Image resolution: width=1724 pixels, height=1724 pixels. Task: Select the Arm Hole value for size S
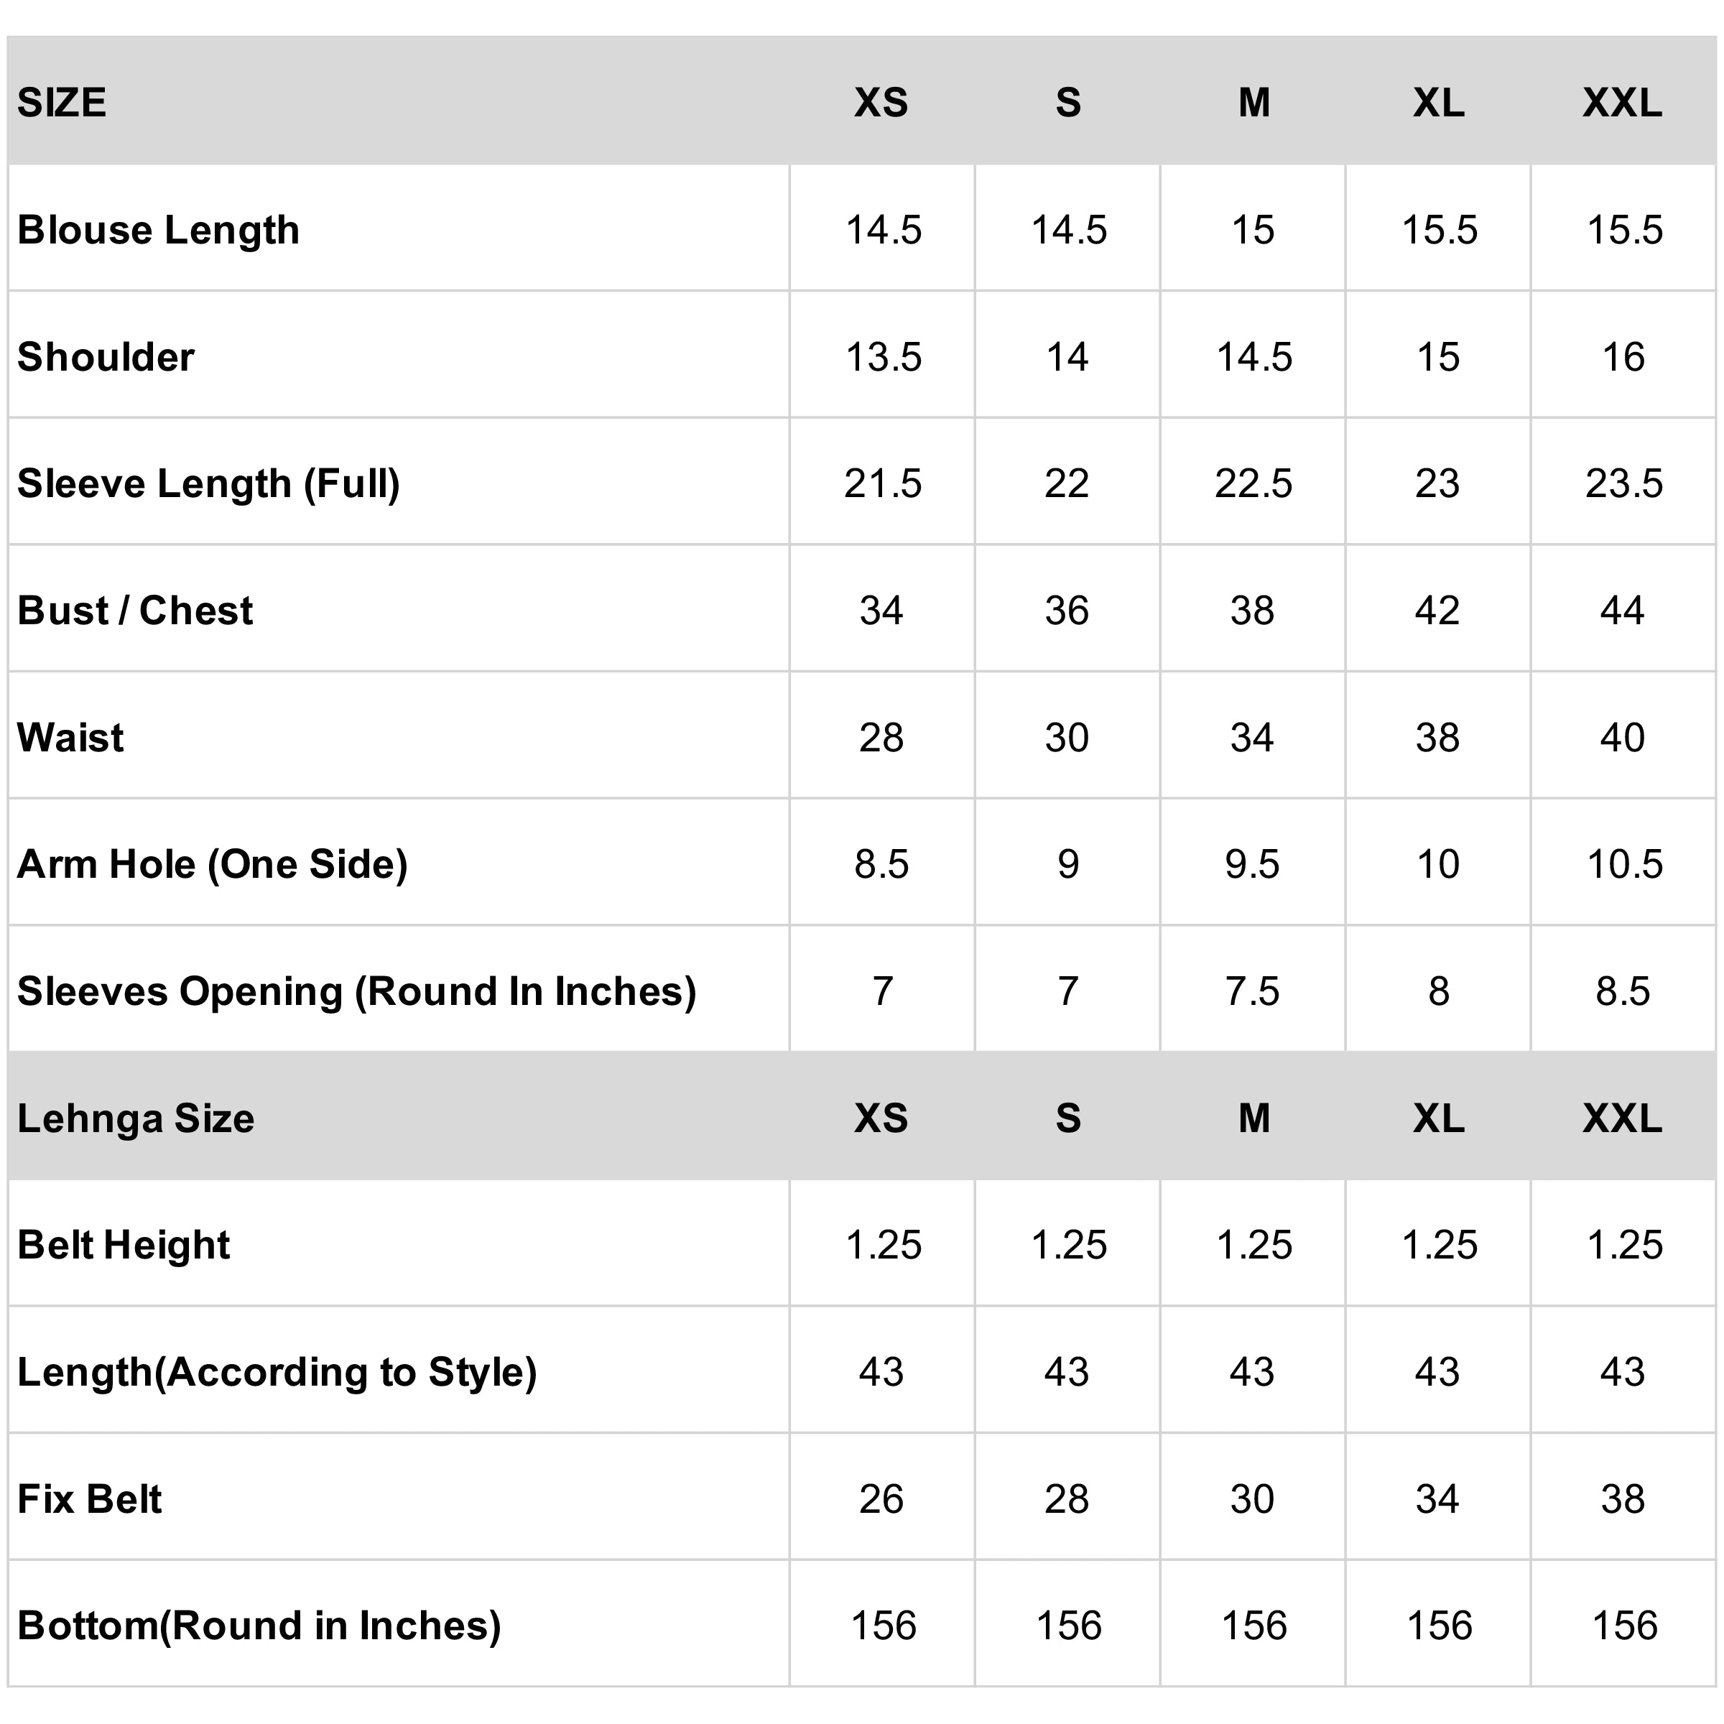pos(1068,865)
